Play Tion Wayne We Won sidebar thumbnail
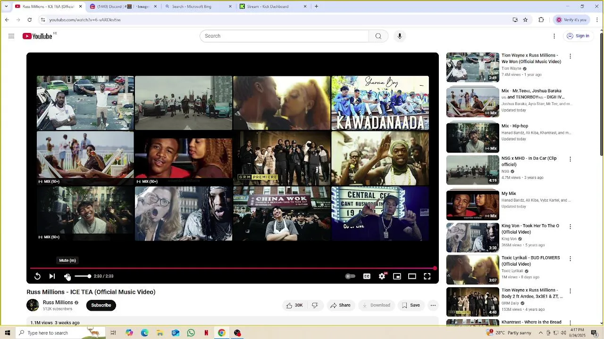Viewport: 604px width, 339px height. point(472,67)
